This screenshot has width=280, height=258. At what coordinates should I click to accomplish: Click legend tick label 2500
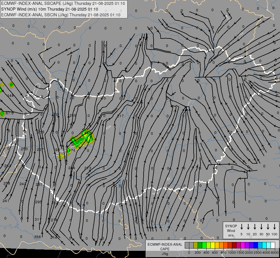click(x=257, y=253)
